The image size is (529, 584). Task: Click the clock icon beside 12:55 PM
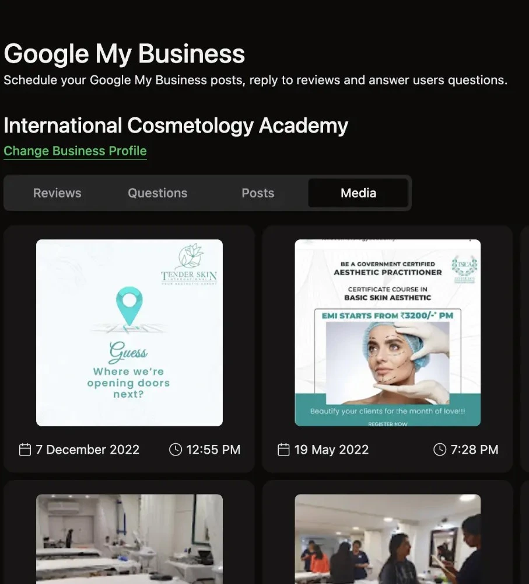tap(176, 450)
